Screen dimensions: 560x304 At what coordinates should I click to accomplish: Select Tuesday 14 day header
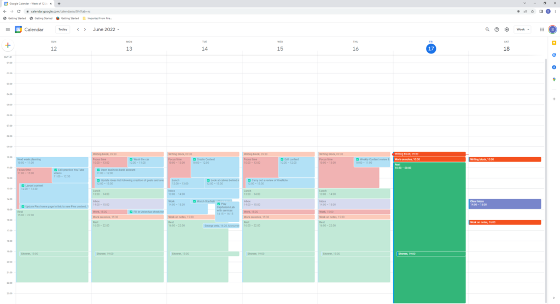205,47
